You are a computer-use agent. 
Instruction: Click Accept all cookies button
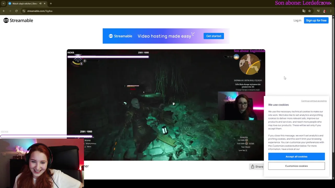click(x=296, y=156)
